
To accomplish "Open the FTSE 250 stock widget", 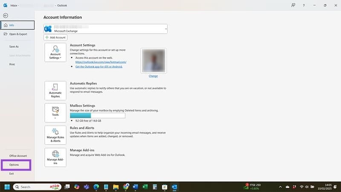I will pyautogui.click(x=252, y=186).
